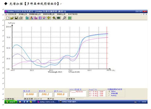
Task: Switch to the XinMao-723PCS taskbar button
Action: (47, 102)
